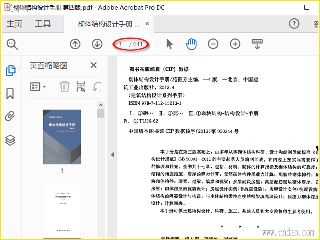Click the rotate pages icon
Viewport: 320px width, 240px height.
coord(97,87)
